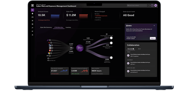Click the 3.93M exposure instances value

coord(74,71)
